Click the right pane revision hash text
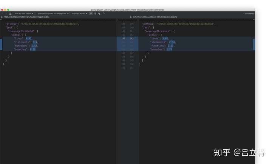This screenshot has height=164, width=272. tap(155, 17)
